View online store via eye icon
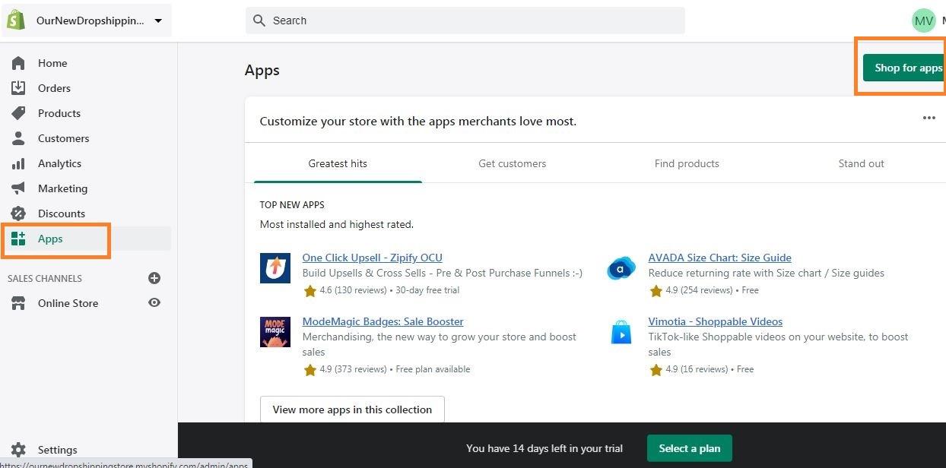This screenshot has height=468, width=946. click(x=154, y=302)
